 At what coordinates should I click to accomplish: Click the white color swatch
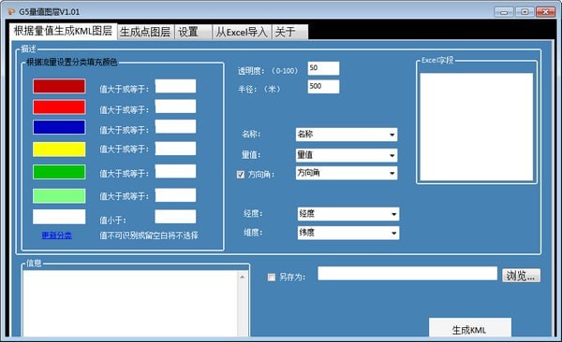coord(59,217)
